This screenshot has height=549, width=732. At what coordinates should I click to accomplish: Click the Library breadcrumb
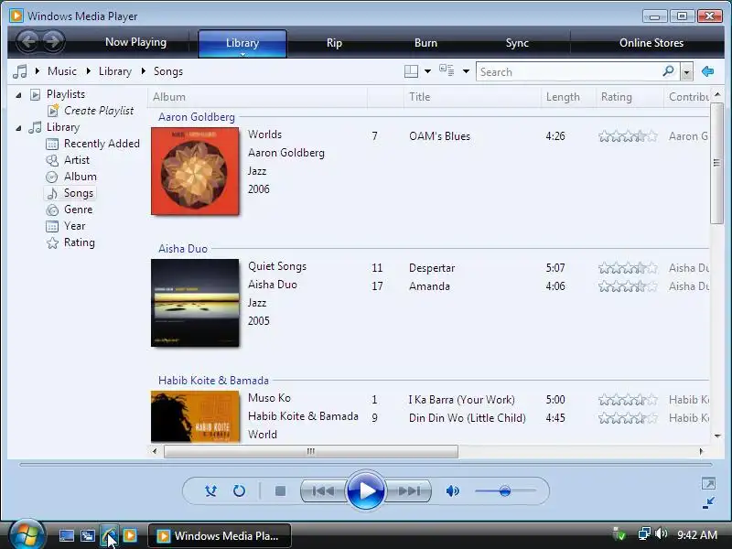(x=115, y=71)
